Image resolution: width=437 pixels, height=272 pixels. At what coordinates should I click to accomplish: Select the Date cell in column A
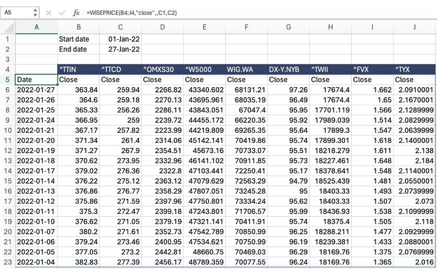click(36, 79)
